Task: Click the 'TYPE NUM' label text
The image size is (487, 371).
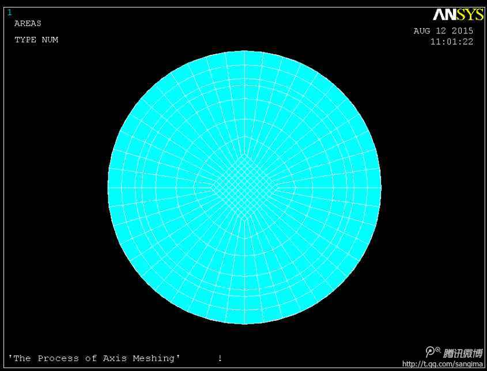Action: pyautogui.click(x=36, y=40)
